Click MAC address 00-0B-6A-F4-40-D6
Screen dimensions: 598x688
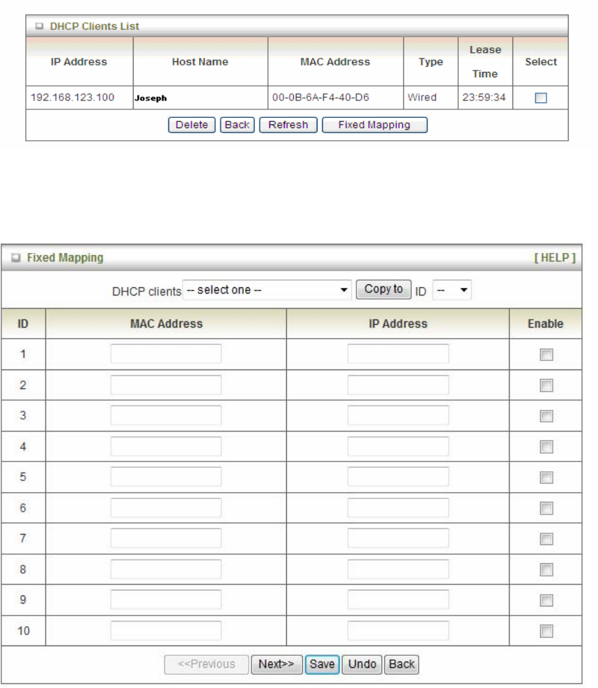320,98
